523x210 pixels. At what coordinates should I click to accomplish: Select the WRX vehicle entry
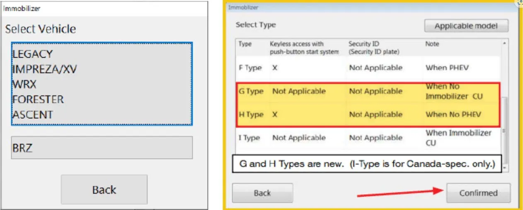(24, 84)
